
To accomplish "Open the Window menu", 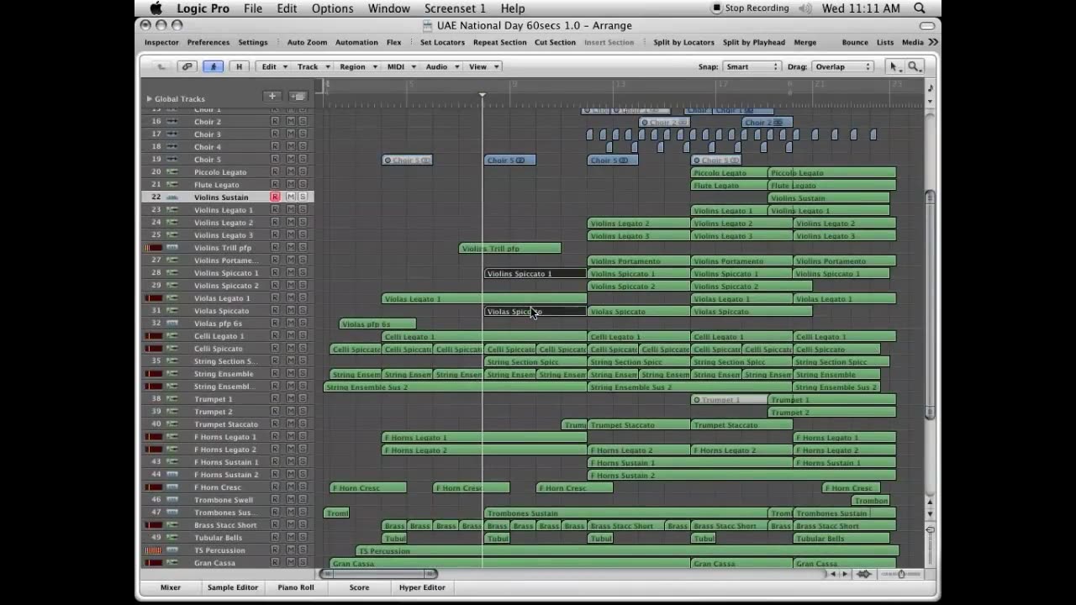I will tap(389, 8).
